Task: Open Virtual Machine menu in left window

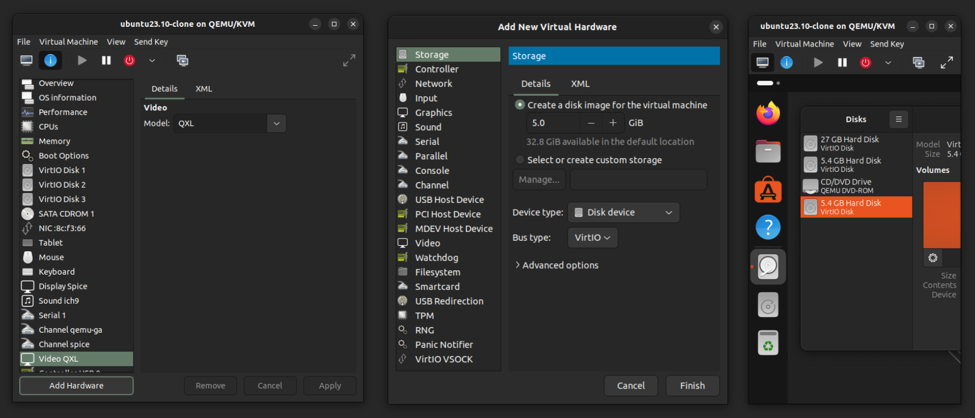Action: point(68,42)
